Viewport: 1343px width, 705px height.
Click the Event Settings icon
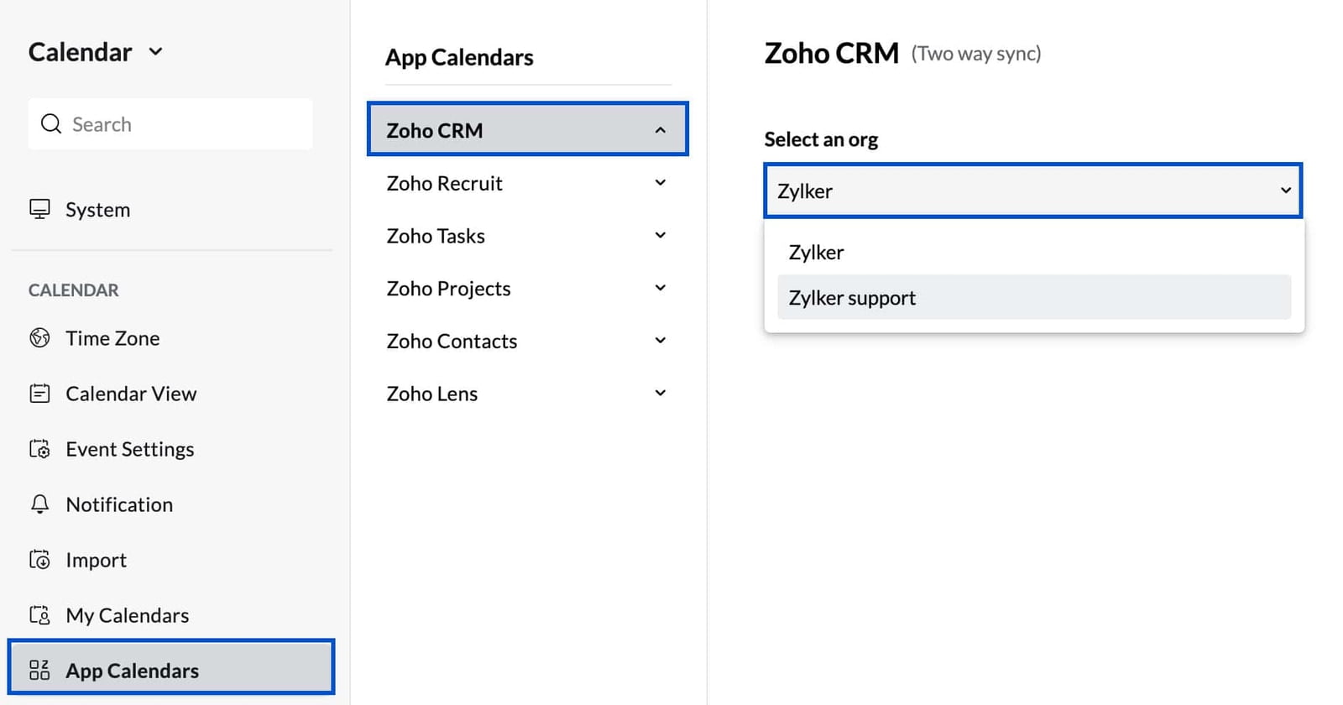39,448
